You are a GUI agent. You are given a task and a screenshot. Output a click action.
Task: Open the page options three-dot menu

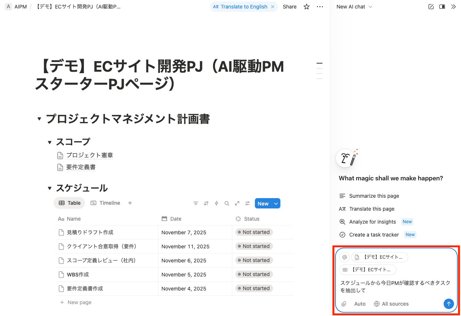(320, 7)
